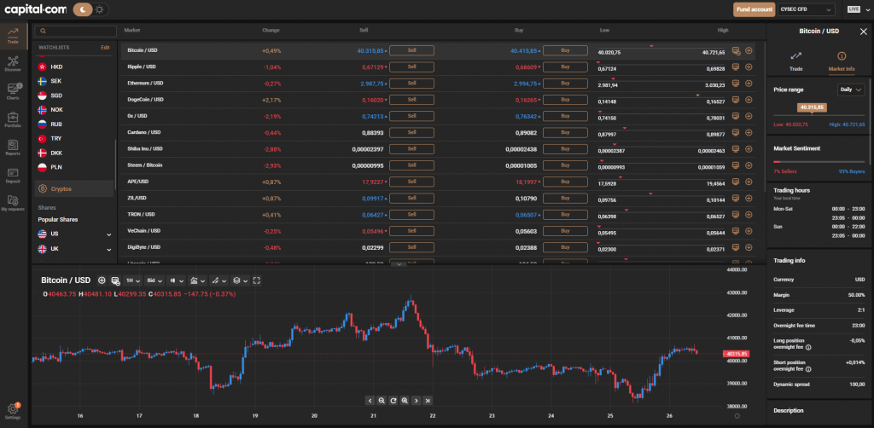The width and height of the screenshot is (874, 428).
Task: Open the candlestick chart type dropdown
Action: [177, 281]
